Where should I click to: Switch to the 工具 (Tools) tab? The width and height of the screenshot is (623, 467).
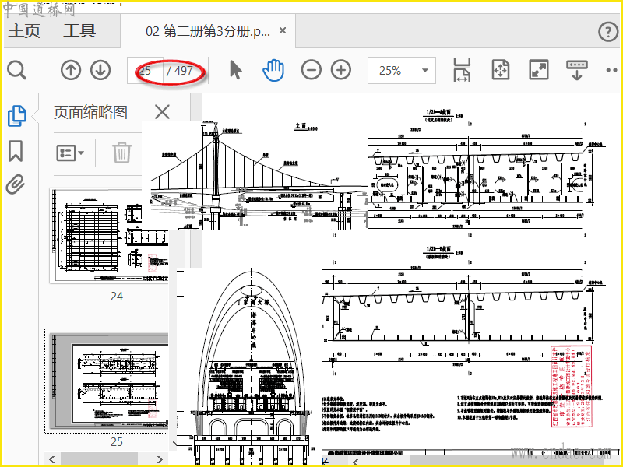(x=79, y=31)
